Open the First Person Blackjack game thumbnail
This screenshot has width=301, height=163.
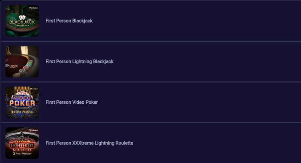coord(22,21)
